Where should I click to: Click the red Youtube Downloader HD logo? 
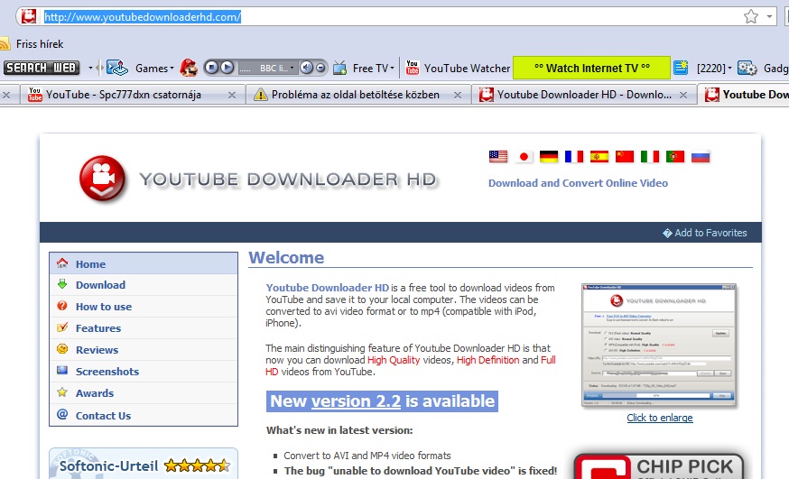tap(103, 178)
